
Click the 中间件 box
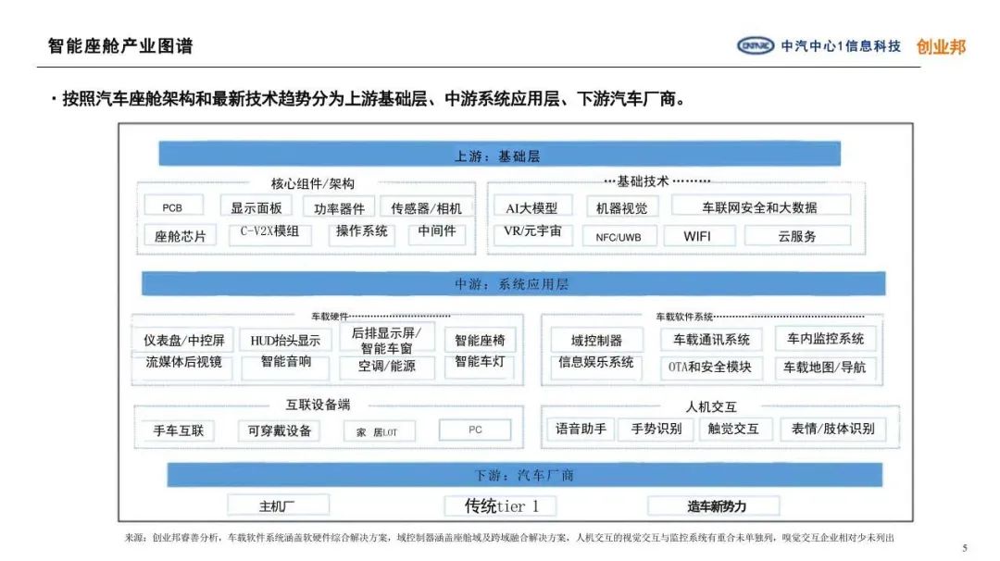pos(437,232)
